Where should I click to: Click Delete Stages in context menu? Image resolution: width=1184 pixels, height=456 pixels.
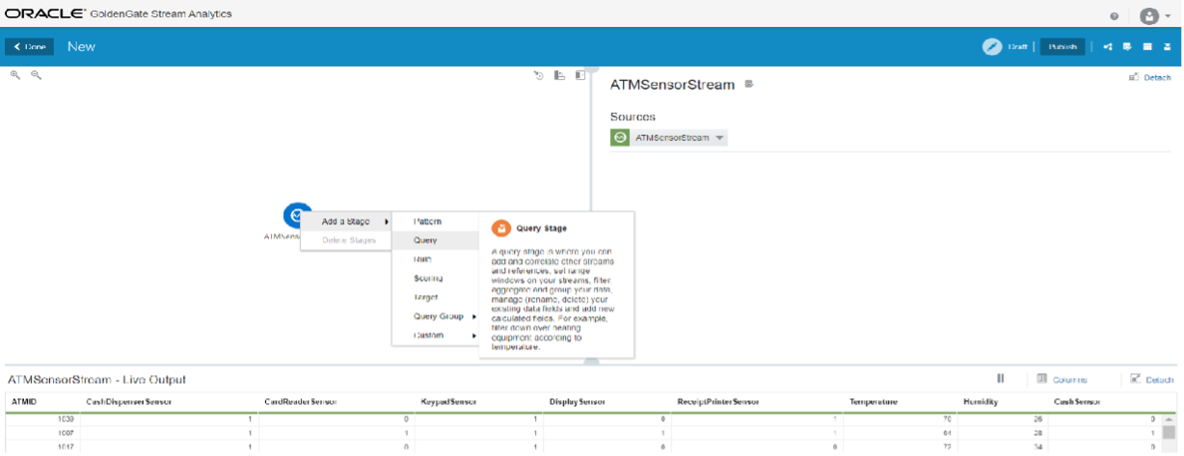point(348,240)
